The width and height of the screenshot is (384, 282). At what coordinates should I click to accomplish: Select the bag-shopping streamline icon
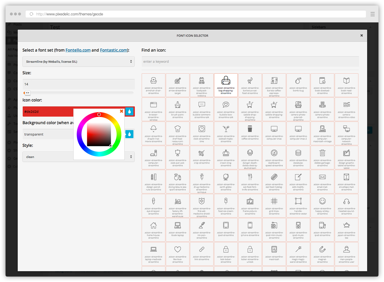point(226,85)
